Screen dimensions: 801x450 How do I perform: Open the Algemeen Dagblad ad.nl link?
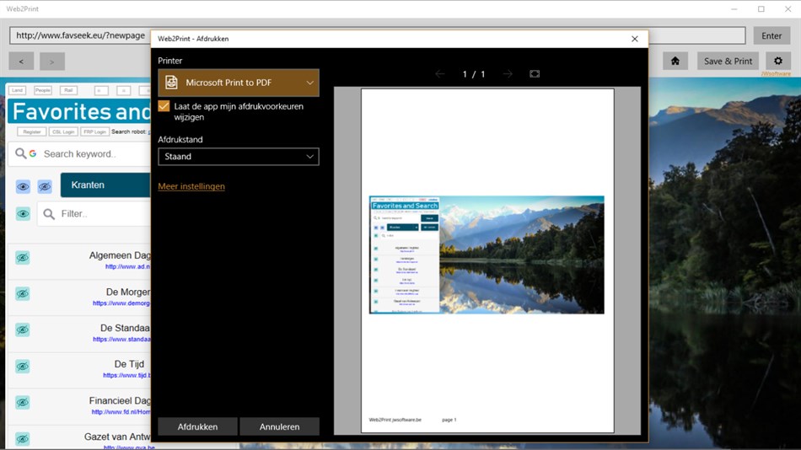click(x=127, y=266)
